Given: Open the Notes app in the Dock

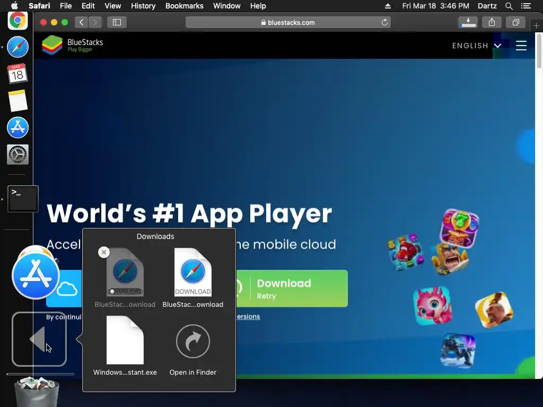Looking at the screenshot, I should click(x=17, y=101).
